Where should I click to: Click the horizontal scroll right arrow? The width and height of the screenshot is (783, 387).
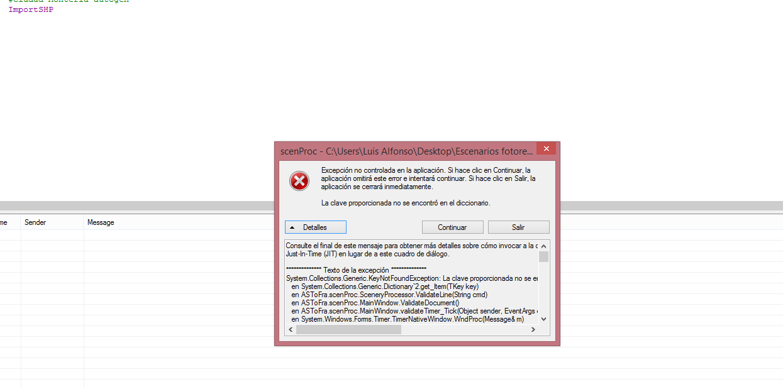pyautogui.click(x=533, y=329)
